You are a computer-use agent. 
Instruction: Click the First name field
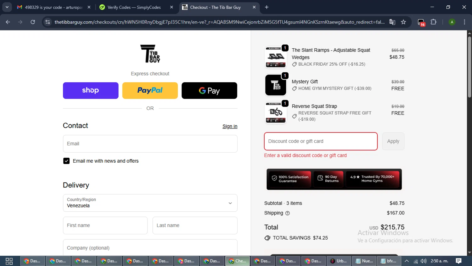tap(105, 225)
